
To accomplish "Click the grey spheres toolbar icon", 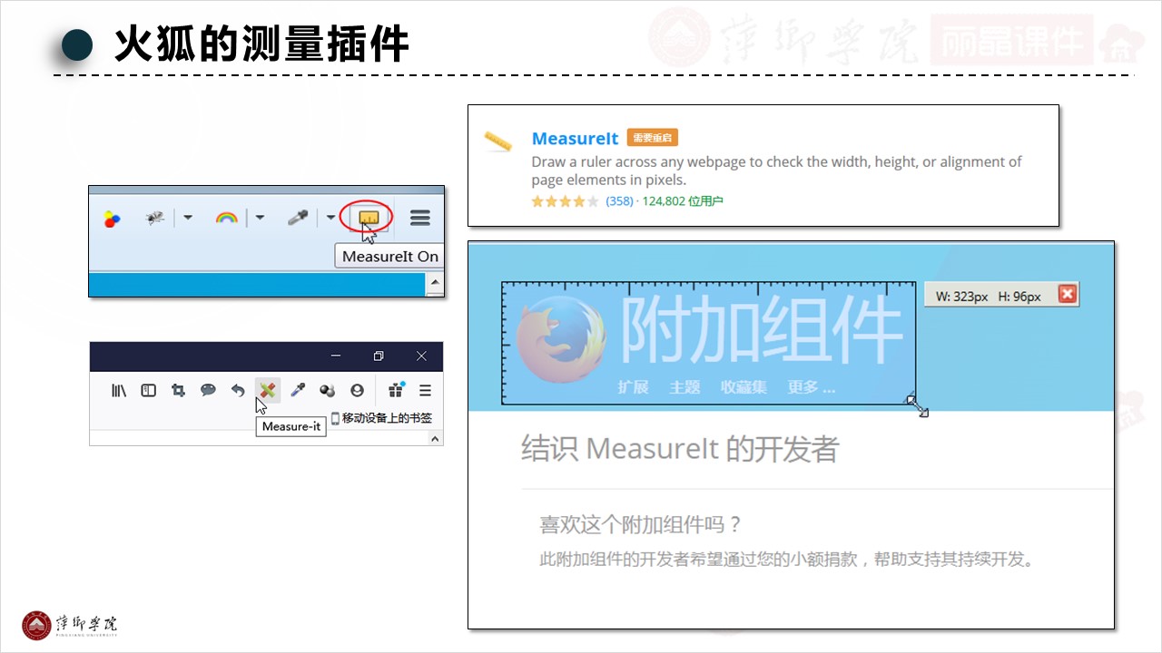I will tap(328, 390).
